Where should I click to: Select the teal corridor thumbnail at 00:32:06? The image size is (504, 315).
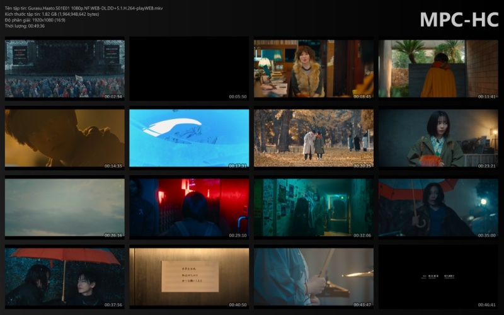(314, 207)
